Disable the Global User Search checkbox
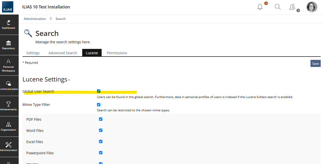 (x=99, y=91)
